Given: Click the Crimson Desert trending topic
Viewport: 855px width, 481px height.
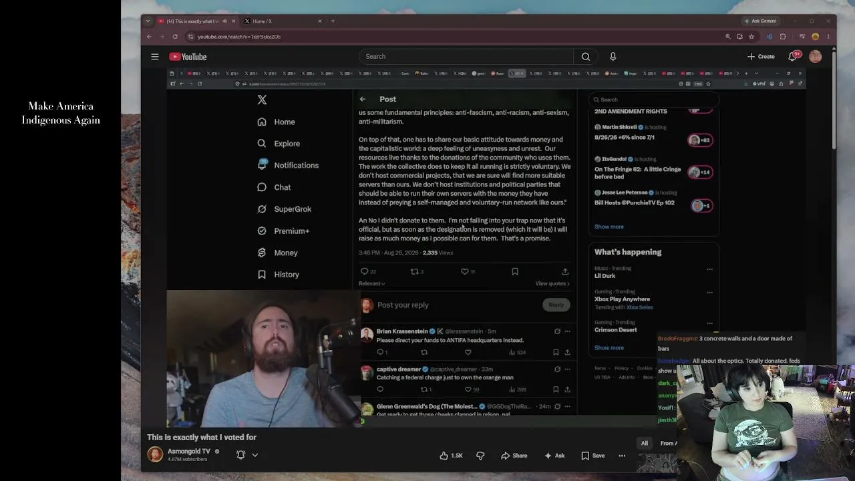Looking at the screenshot, I should (616, 330).
